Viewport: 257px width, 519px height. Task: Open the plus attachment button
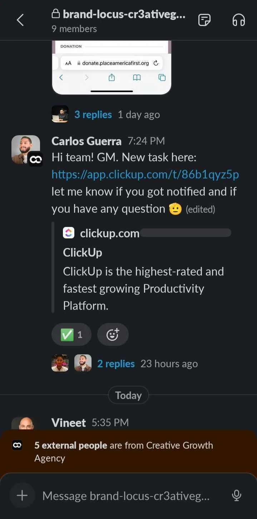click(22, 495)
